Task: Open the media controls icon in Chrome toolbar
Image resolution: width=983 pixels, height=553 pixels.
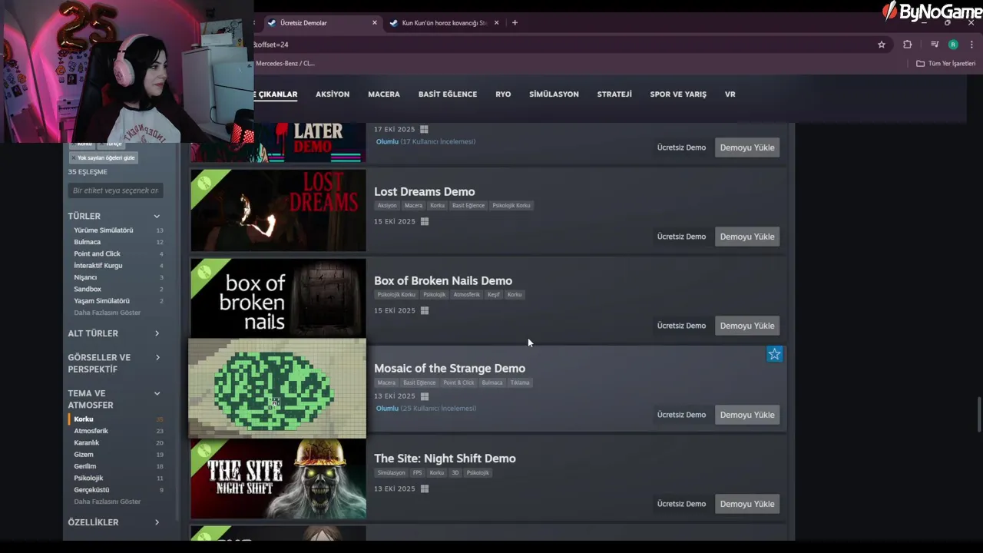Action: pyautogui.click(x=935, y=45)
